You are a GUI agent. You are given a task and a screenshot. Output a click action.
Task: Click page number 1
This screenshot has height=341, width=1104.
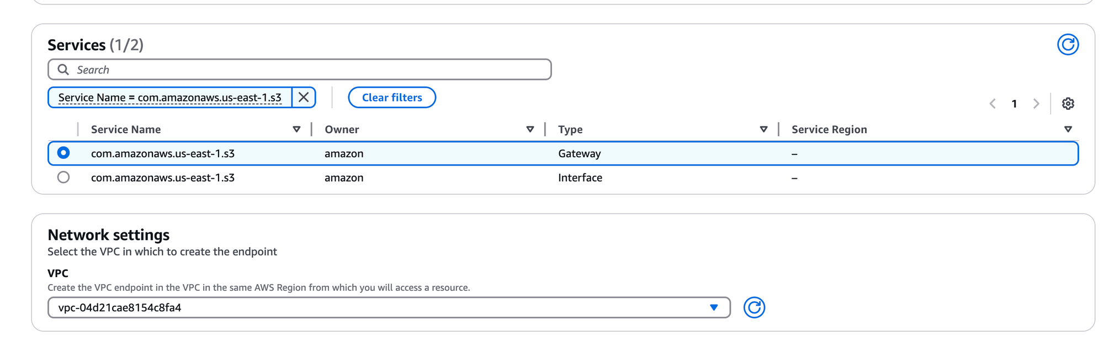1014,104
